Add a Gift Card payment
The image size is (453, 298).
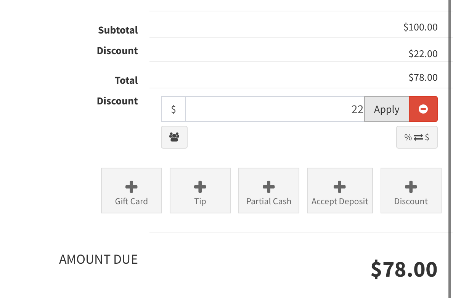coord(132,191)
